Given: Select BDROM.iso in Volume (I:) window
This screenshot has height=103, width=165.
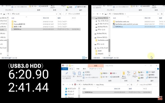Looking at the screenshot, I should [46, 29].
